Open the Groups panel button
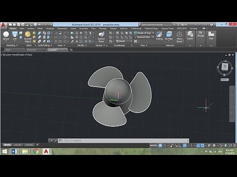This screenshot has height=177, width=237. pos(200,34)
